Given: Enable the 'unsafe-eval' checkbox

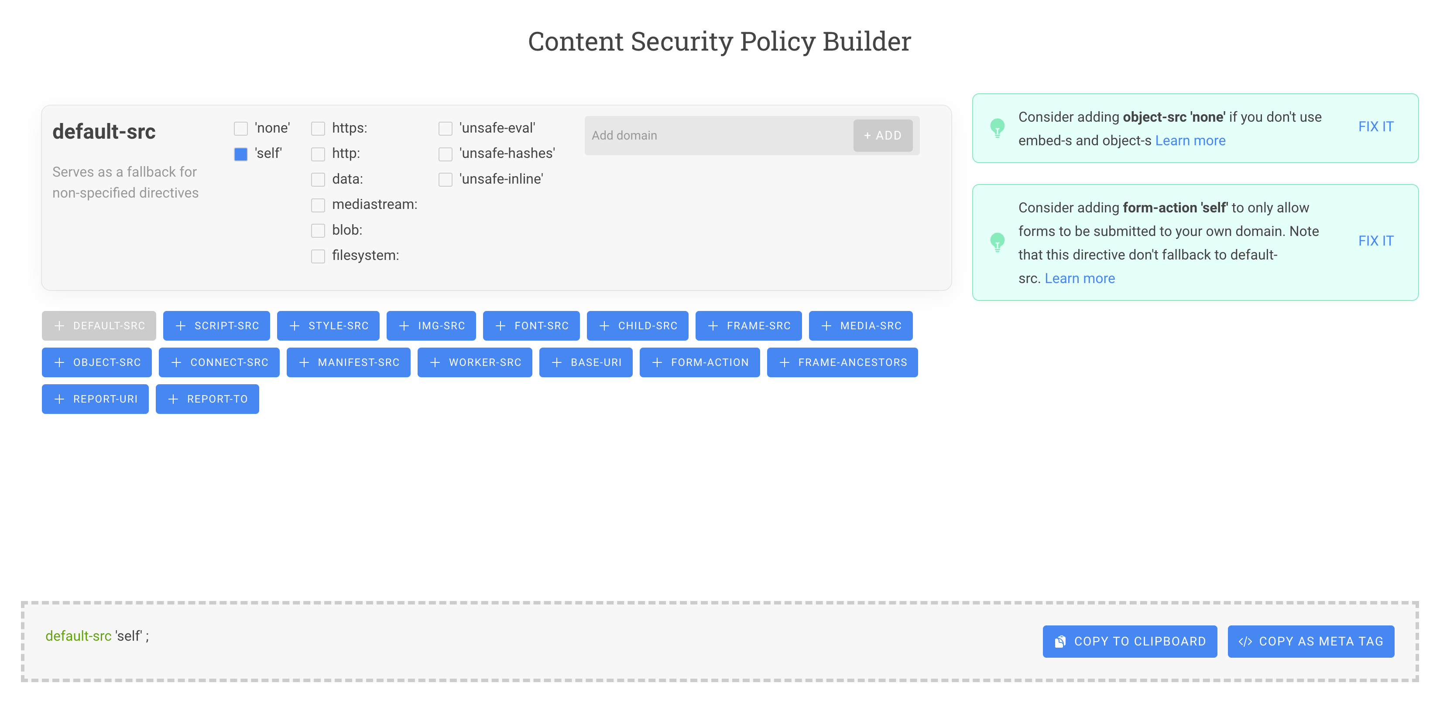Looking at the screenshot, I should pyautogui.click(x=445, y=128).
